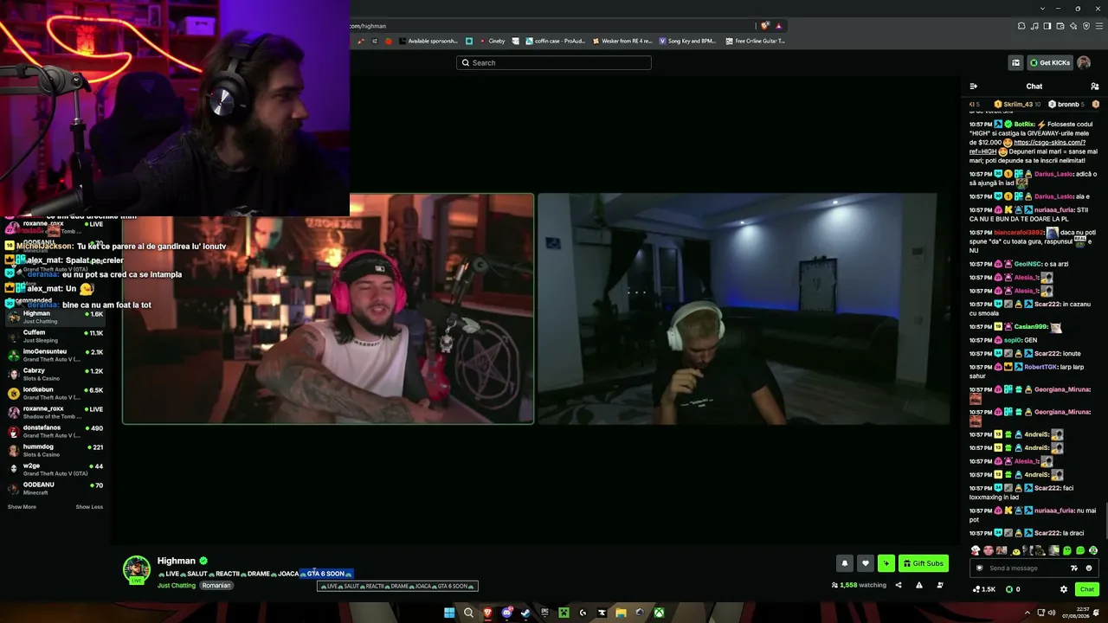The width and height of the screenshot is (1108, 623).
Task: Open the Brave browser taskbar icon
Action: [487, 613]
